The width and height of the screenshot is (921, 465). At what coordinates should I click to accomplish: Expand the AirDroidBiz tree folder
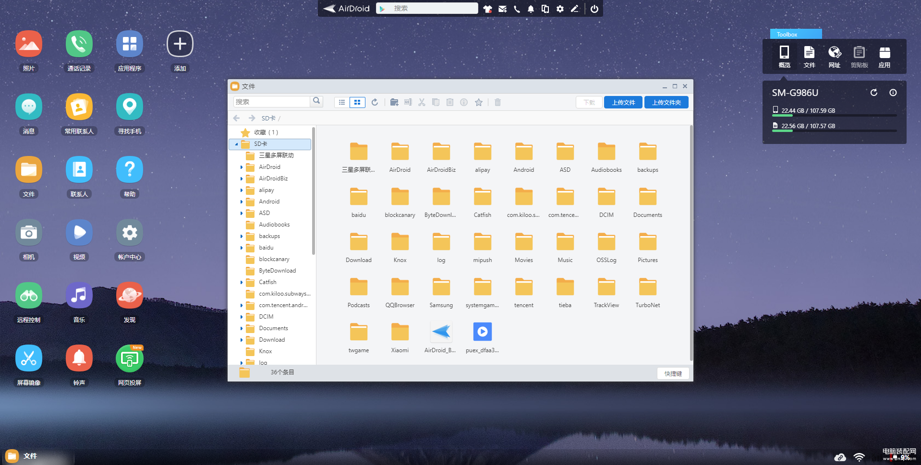(242, 179)
